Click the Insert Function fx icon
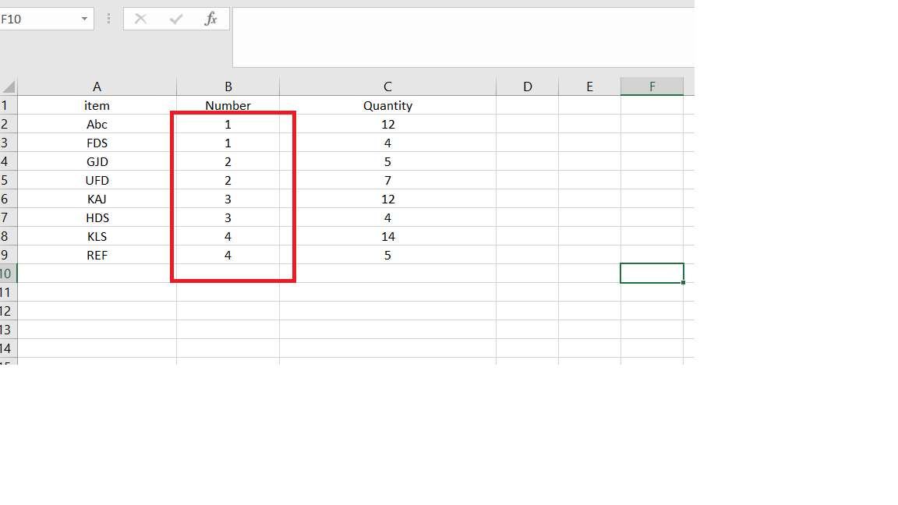Screen dimensions: 898x505 (x=210, y=19)
